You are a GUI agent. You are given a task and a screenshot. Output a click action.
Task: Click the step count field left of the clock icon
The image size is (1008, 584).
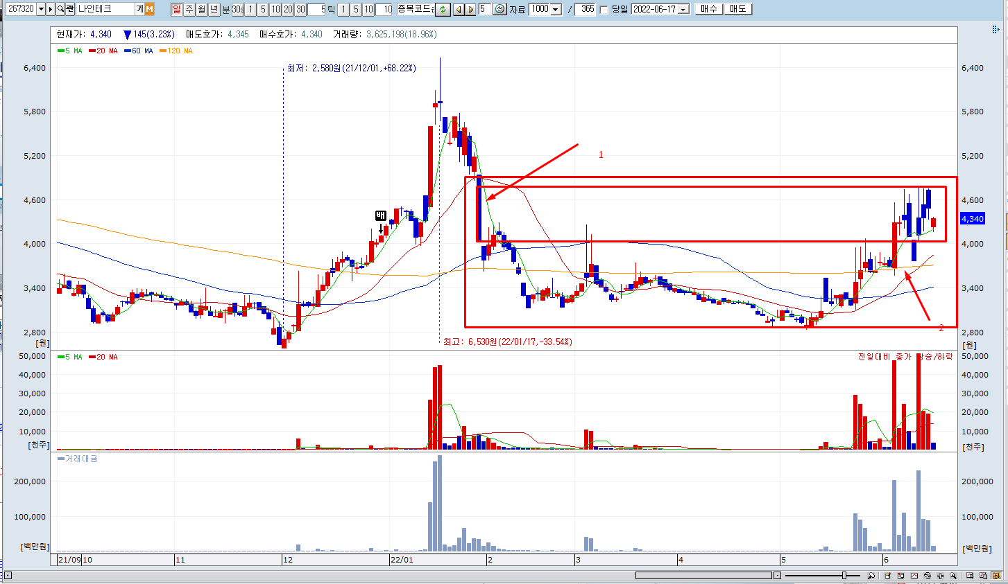tap(484, 9)
